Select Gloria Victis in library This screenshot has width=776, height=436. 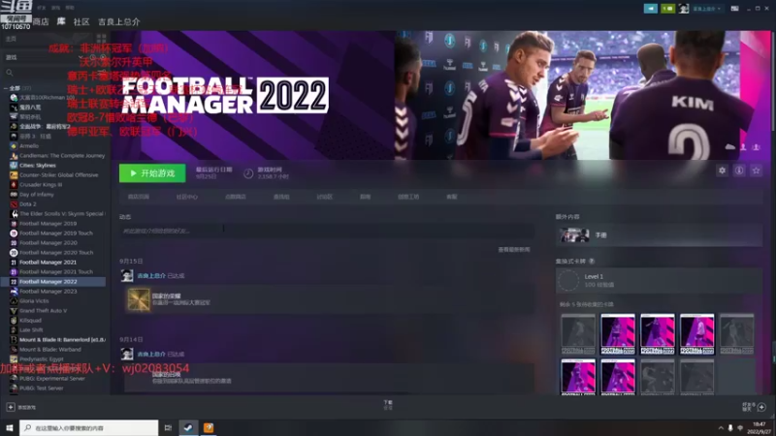[34, 300]
